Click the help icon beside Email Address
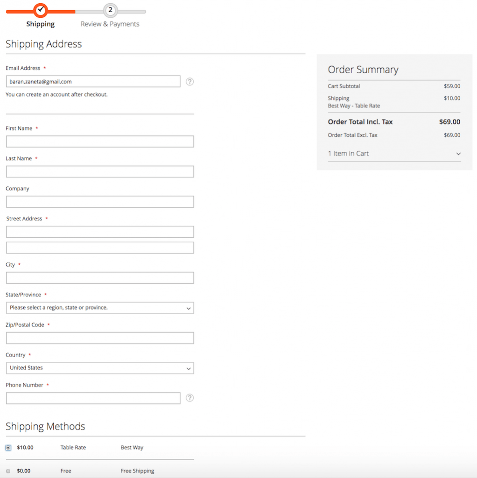This screenshot has width=477, height=478. click(x=189, y=82)
